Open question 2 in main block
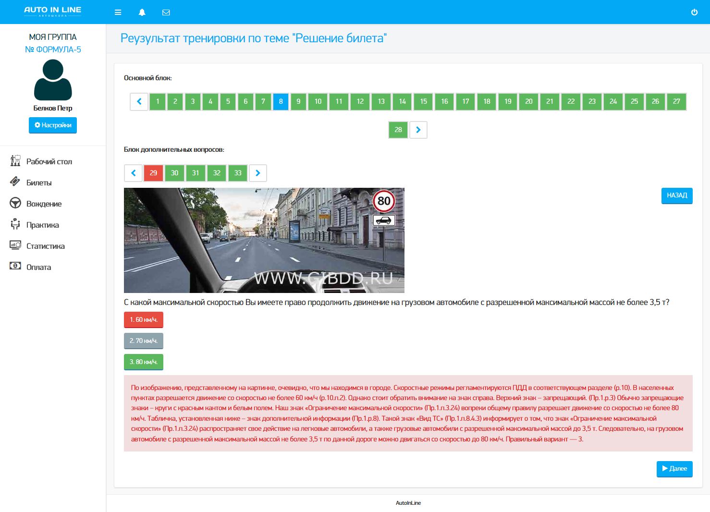 pyautogui.click(x=175, y=102)
